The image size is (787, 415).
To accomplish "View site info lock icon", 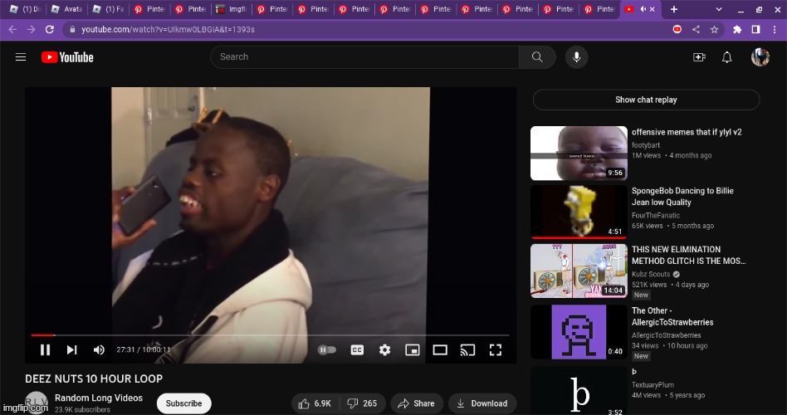I will [72, 30].
